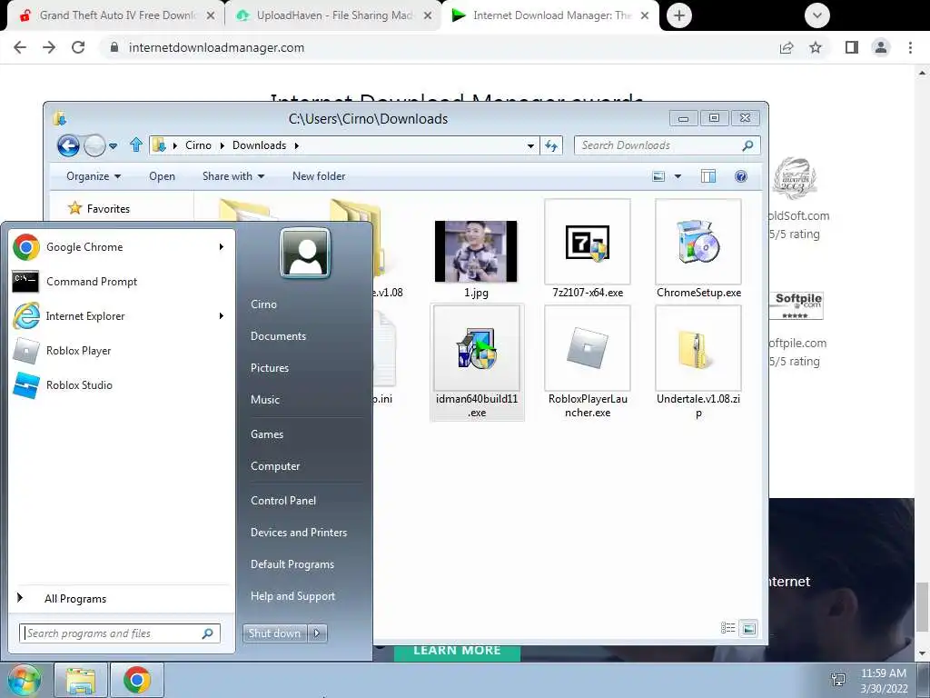Share this page icon in Chrome
The height and width of the screenshot is (698, 930).
tap(787, 47)
